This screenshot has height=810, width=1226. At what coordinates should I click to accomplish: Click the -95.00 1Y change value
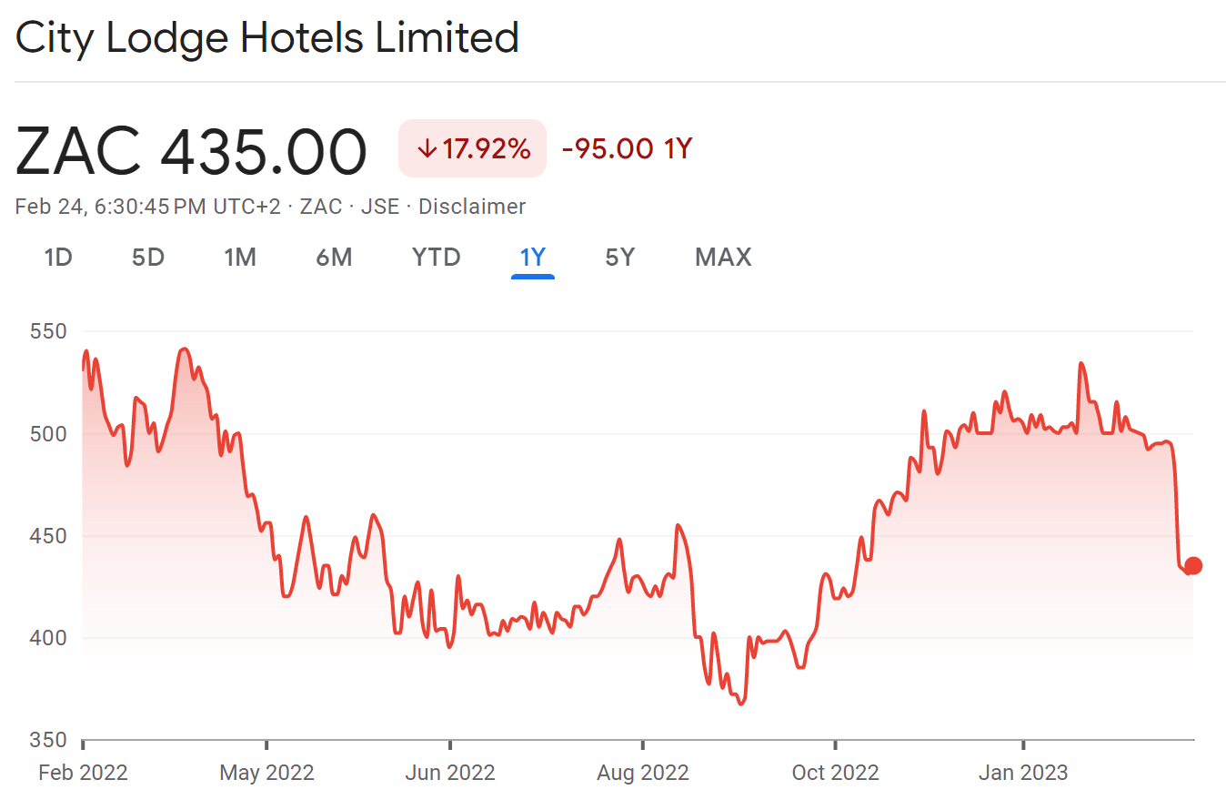coord(625,148)
